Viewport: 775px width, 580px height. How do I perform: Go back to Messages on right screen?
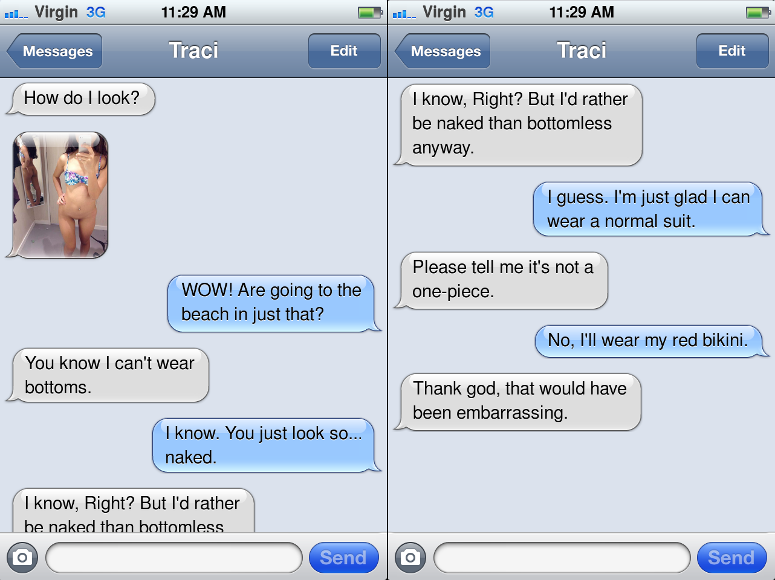(443, 51)
